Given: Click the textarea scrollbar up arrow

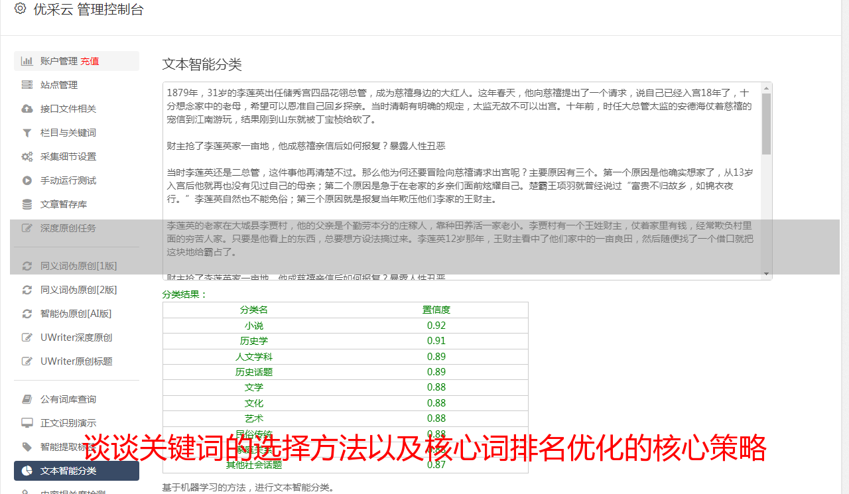Looking at the screenshot, I should (x=766, y=88).
